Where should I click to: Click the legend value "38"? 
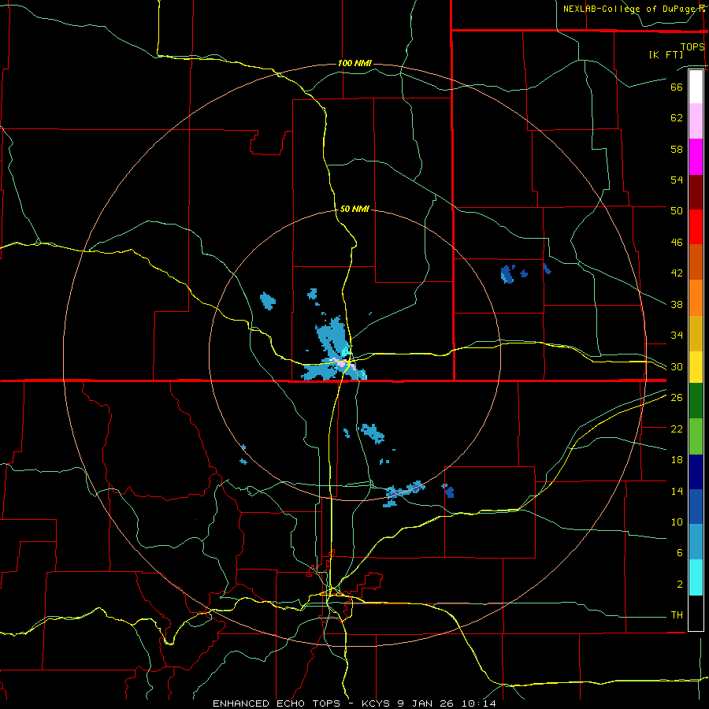(677, 304)
